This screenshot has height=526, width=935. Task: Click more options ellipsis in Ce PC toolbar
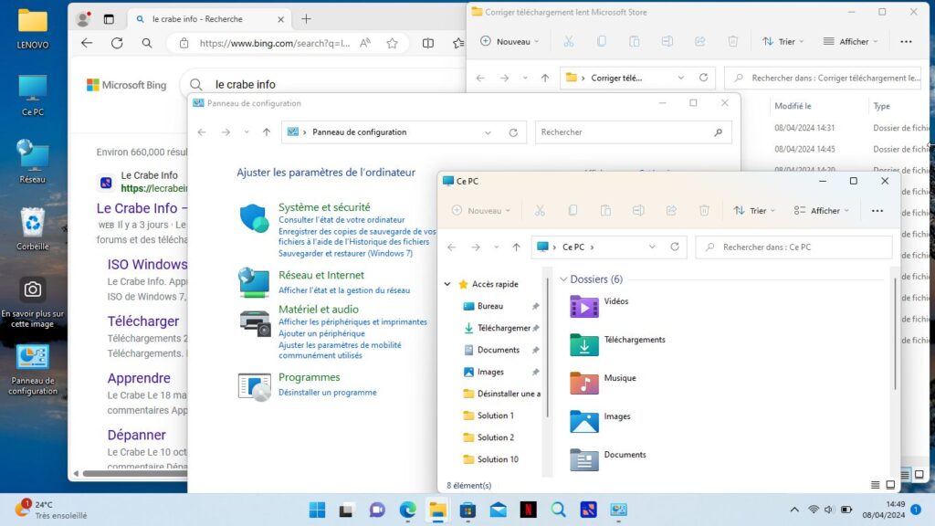(877, 211)
